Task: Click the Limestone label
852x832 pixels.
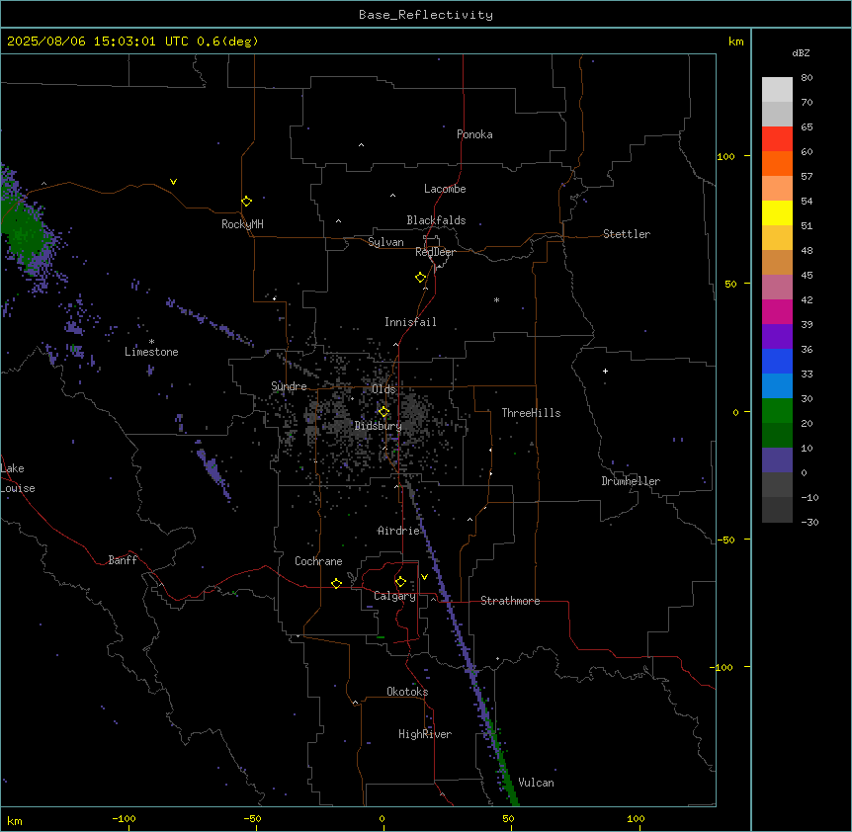Action: pos(151,352)
